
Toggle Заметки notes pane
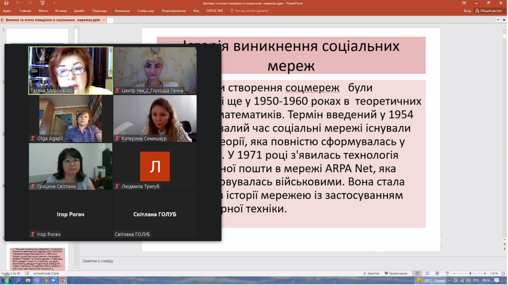371,273
